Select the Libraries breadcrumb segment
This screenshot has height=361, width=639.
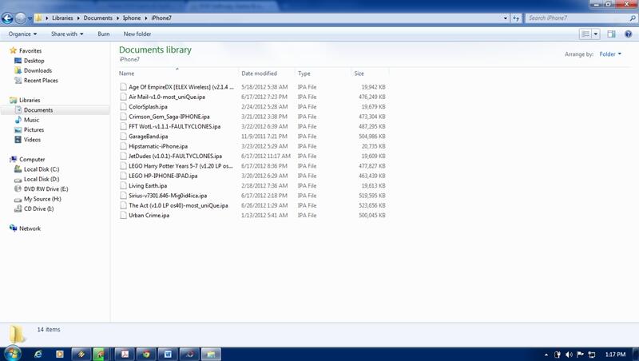click(62, 18)
